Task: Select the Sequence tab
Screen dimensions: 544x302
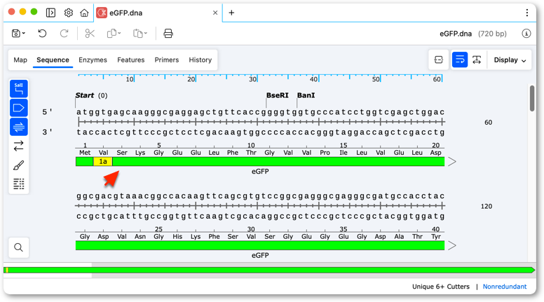Action: point(53,60)
